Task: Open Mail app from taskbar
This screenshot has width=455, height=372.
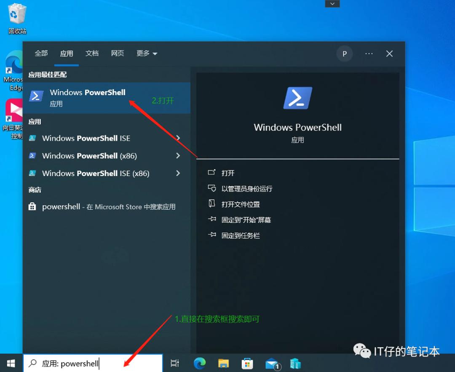Action: (x=272, y=363)
